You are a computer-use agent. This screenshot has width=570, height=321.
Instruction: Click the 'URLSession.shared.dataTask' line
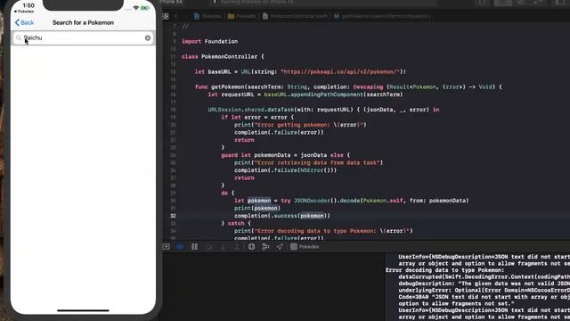323,110
